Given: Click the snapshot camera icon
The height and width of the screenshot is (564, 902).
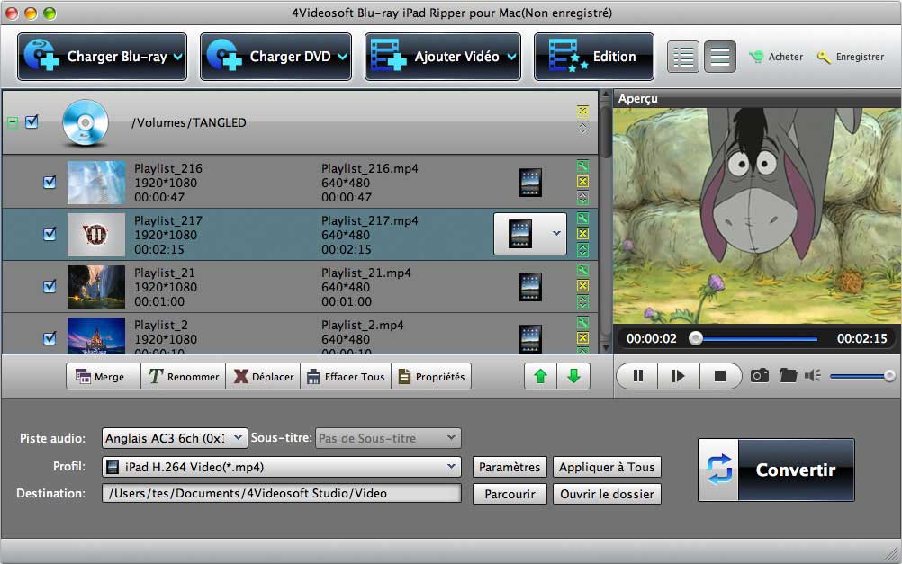Looking at the screenshot, I should 760,376.
